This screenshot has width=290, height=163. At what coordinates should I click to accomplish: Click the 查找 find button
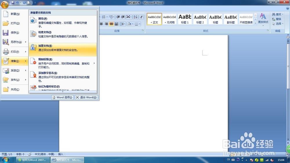pyautogui.click(x=278, y=14)
